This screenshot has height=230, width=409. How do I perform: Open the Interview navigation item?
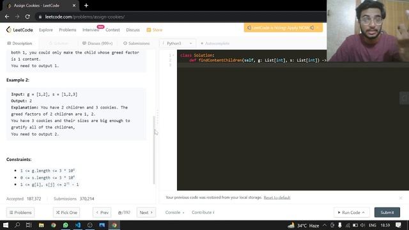[91, 30]
